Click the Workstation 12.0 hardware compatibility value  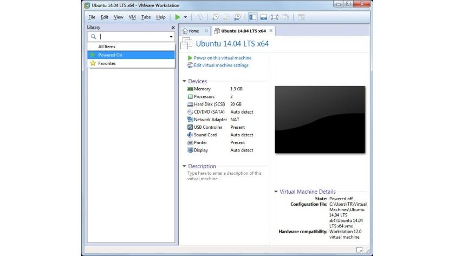click(x=346, y=234)
